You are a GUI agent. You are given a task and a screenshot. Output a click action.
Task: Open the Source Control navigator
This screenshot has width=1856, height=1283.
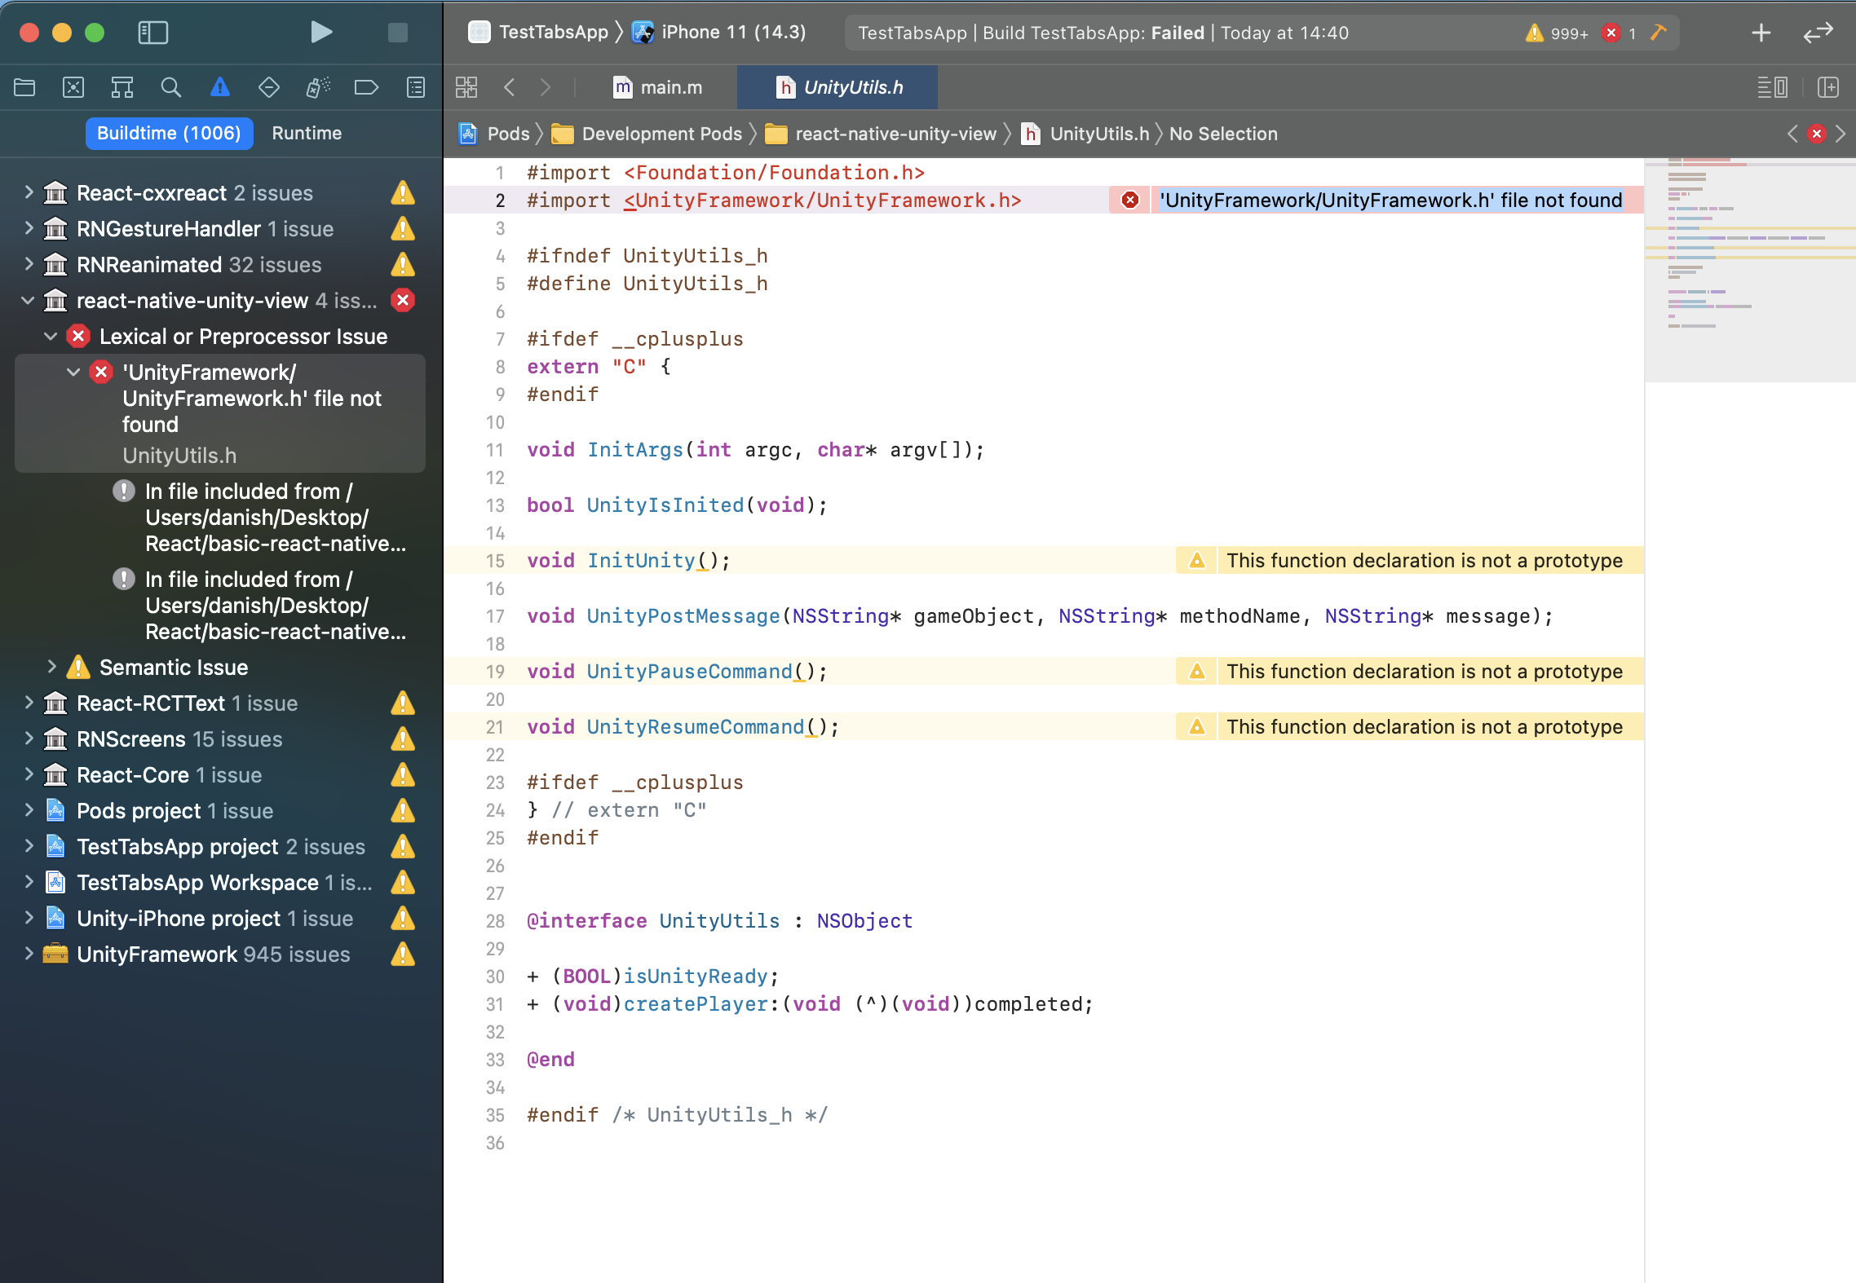point(73,87)
